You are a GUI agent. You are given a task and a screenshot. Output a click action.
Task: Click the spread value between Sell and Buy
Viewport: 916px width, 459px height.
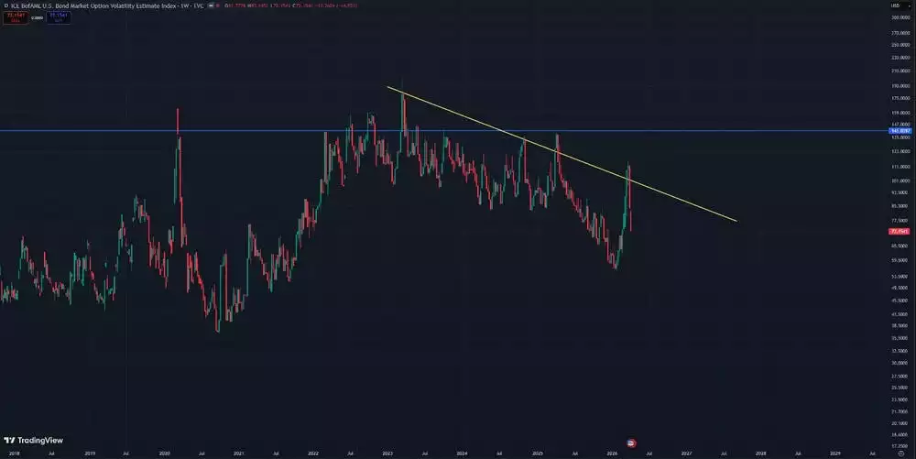point(37,17)
